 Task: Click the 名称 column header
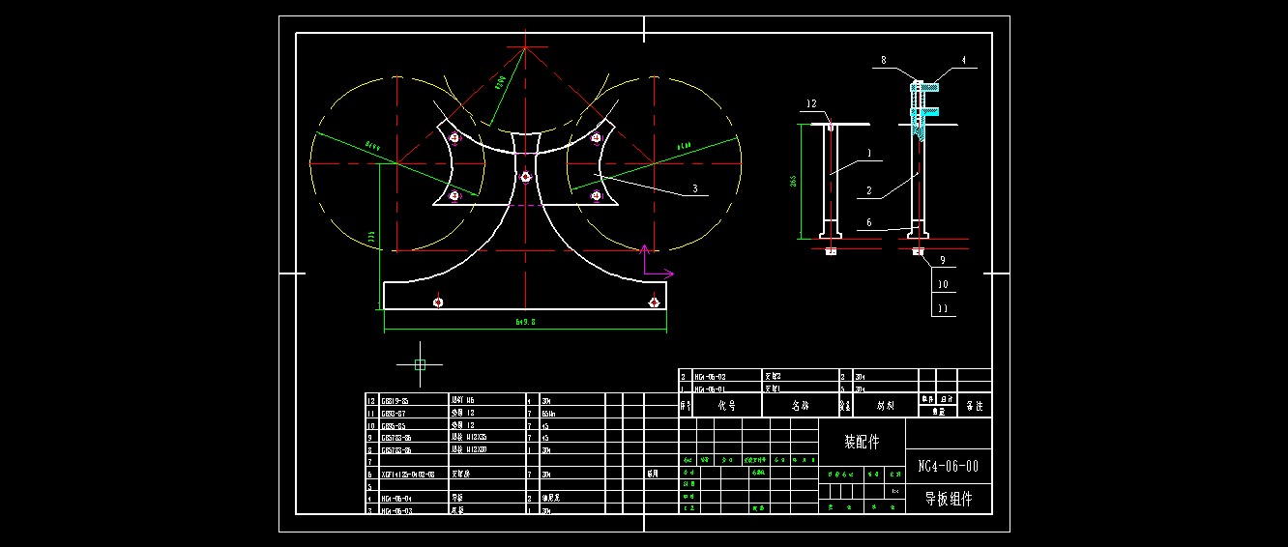click(800, 406)
